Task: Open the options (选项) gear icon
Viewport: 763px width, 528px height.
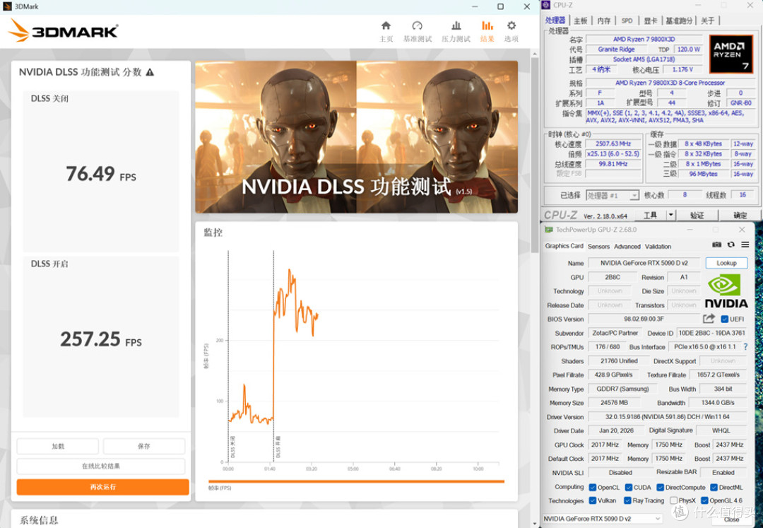Action: point(511,25)
